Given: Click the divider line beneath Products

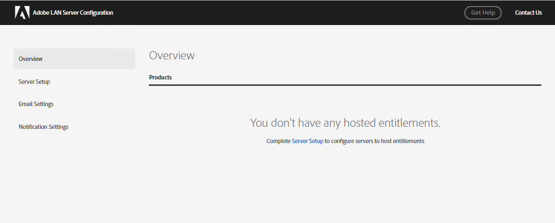Looking at the screenshot, I should click(x=345, y=85).
